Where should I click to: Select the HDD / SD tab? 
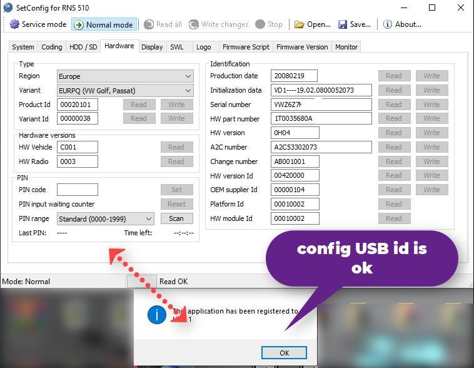pyautogui.click(x=83, y=47)
